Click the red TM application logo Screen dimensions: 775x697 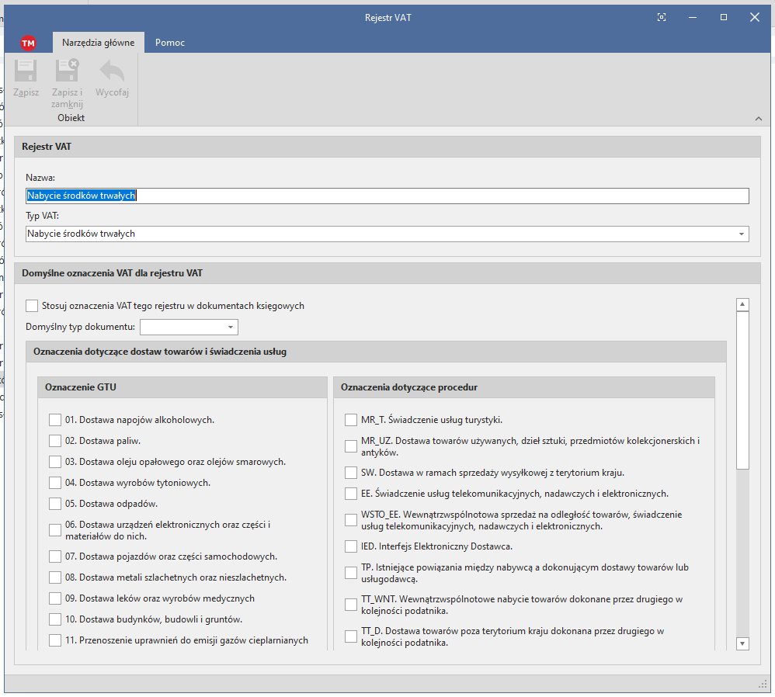tap(29, 43)
